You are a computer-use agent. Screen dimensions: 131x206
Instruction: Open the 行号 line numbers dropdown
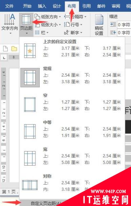73,25
